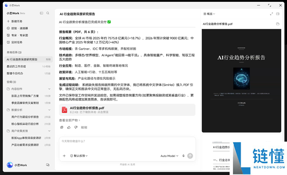Open 定时任务 scheduled tasks
The width and height of the screenshot is (287, 175).
15,42
